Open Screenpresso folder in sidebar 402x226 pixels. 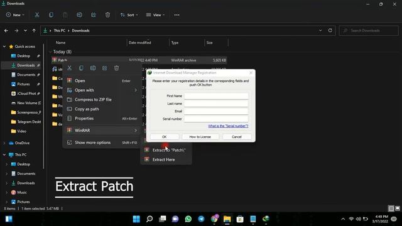click(26, 112)
